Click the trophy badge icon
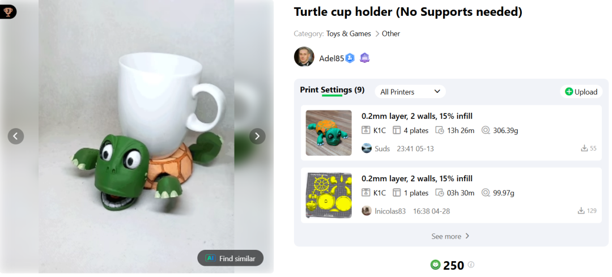 click(x=8, y=11)
